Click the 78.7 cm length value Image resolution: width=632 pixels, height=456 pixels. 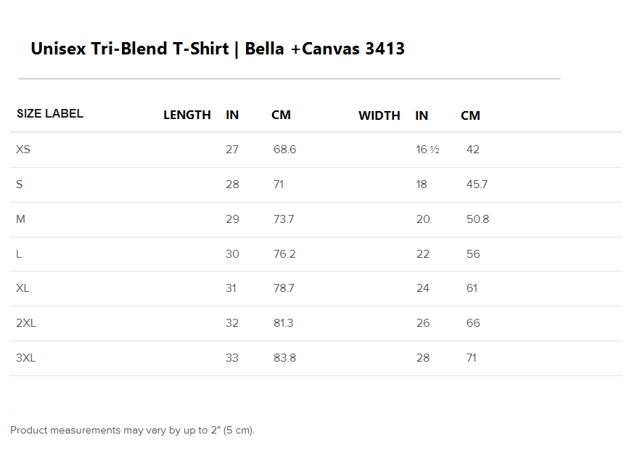point(284,288)
